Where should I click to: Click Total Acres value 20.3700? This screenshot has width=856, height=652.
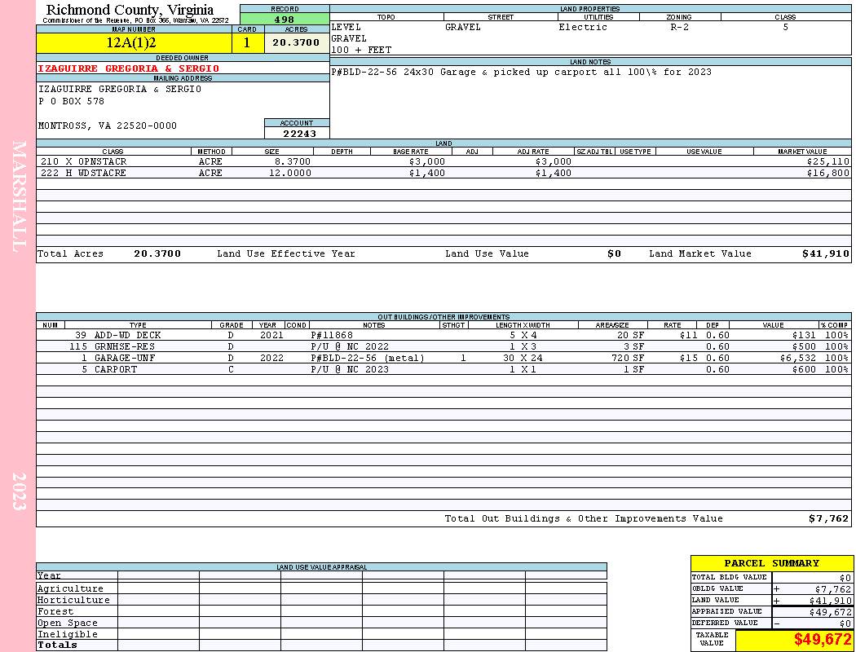coord(157,253)
